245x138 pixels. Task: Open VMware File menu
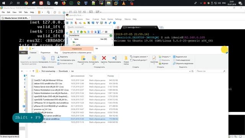click(3, 12)
